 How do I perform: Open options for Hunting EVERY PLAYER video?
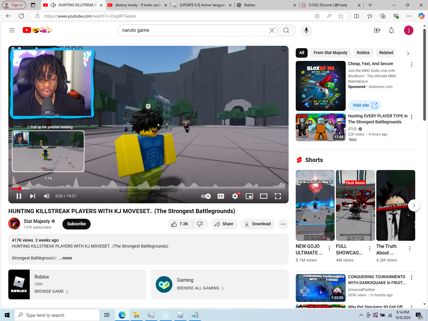pyautogui.click(x=412, y=117)
